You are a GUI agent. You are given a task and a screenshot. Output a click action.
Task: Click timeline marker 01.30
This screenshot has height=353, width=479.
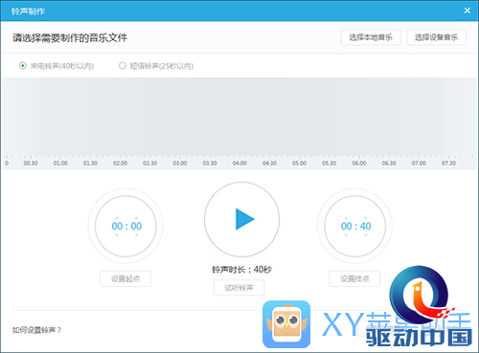pyautogui.click(x=90, y=164)
